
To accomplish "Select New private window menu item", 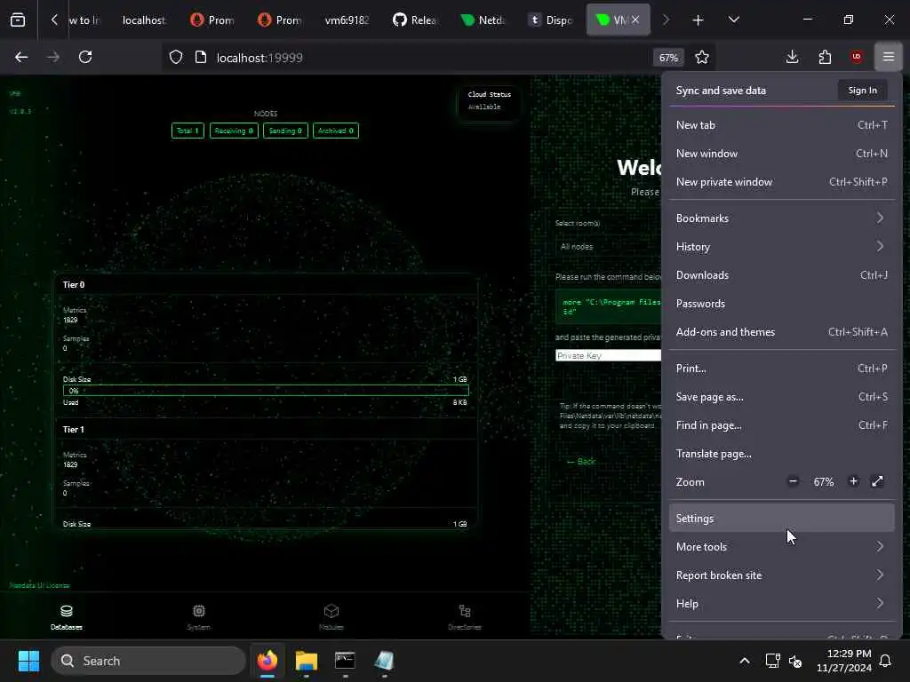I will click(782, 182).
